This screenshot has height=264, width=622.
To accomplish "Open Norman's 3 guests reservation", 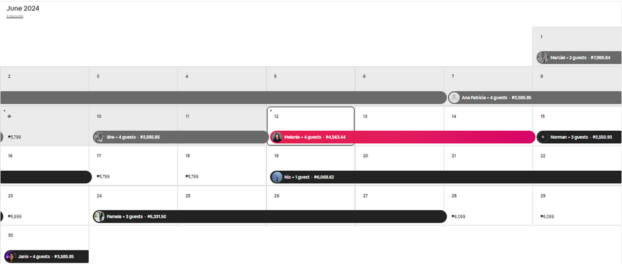I will click(579, 137).
